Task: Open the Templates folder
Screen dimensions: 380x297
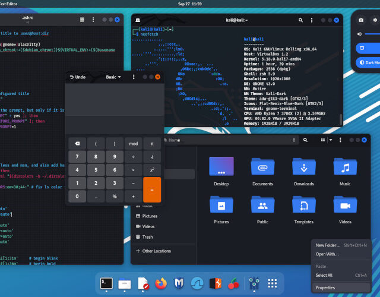Action: pyautogui.click(x=304, y=210)
